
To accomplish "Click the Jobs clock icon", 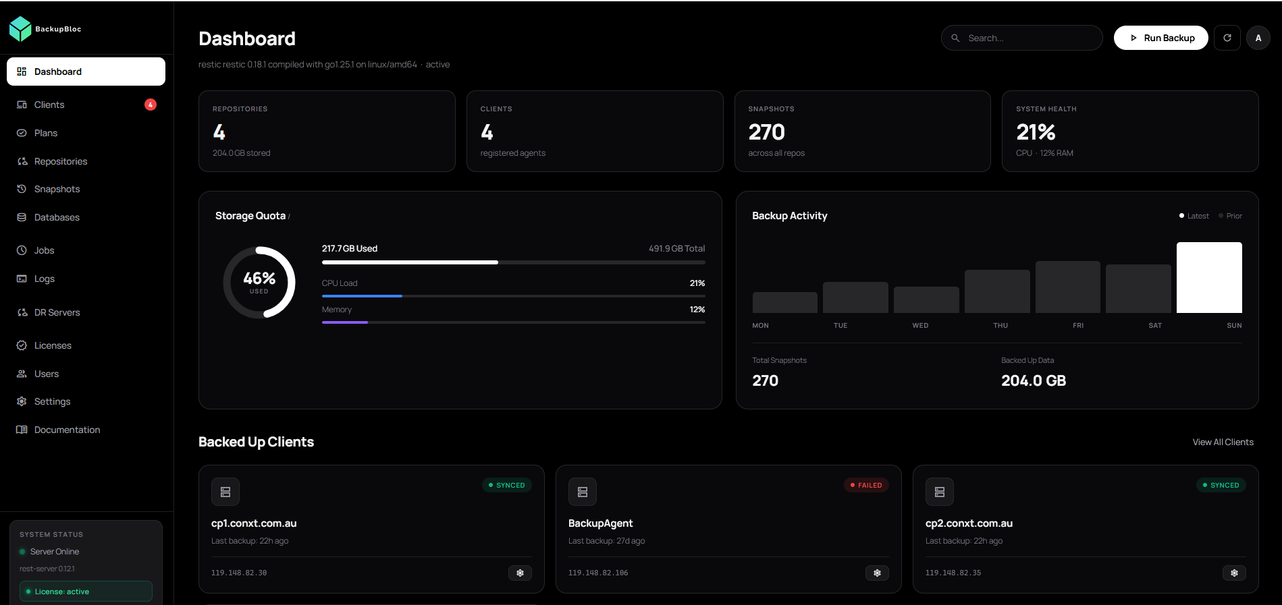I will 22,250.
